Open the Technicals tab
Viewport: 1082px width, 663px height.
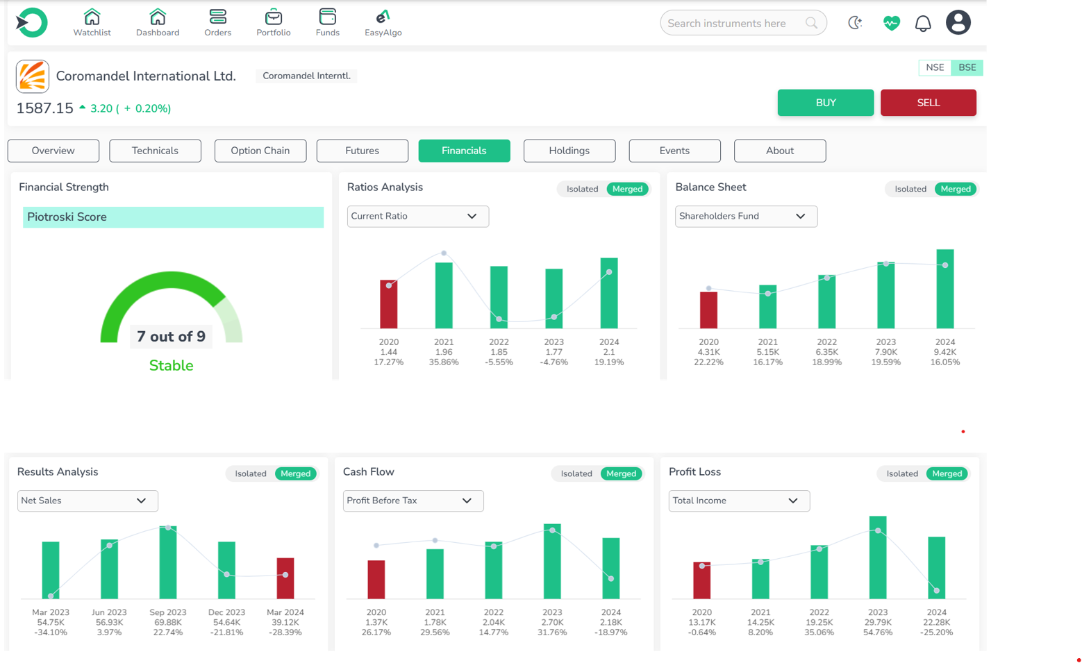(155, 151)
